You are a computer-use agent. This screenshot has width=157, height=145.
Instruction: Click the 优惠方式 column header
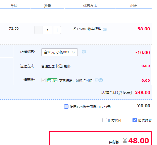coord(90,6)
